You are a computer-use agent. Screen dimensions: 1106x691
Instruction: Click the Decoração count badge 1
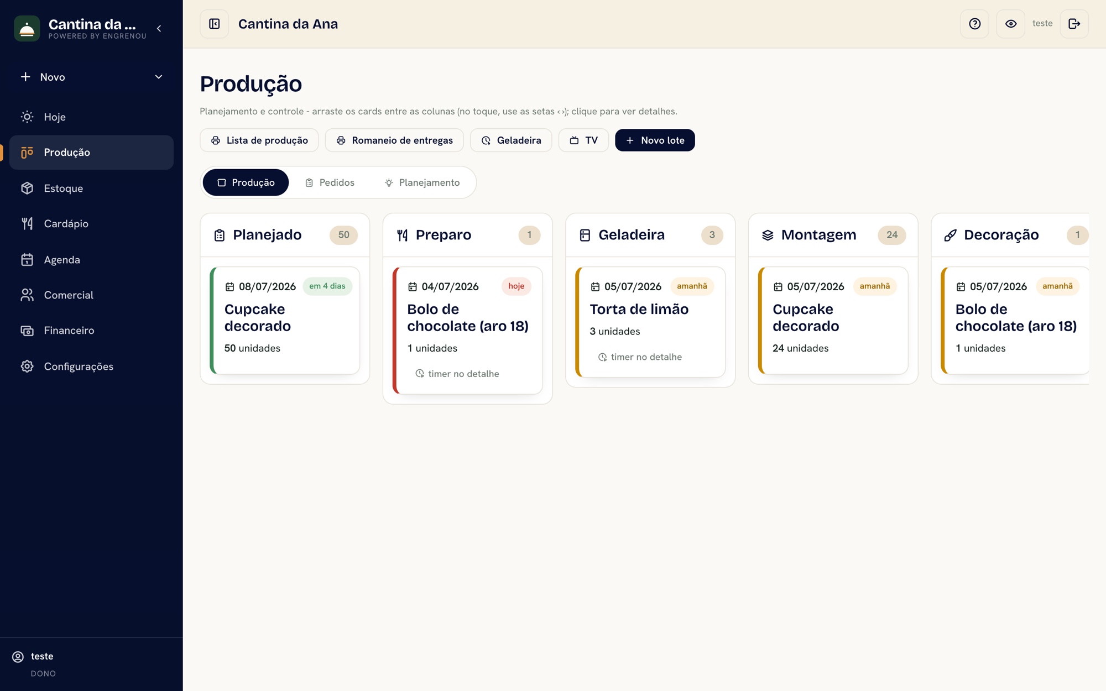click(1077, 235)
